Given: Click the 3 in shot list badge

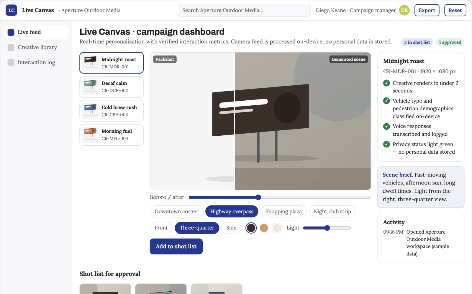Looking at the screenshot, I should click(x=417, y=42).
